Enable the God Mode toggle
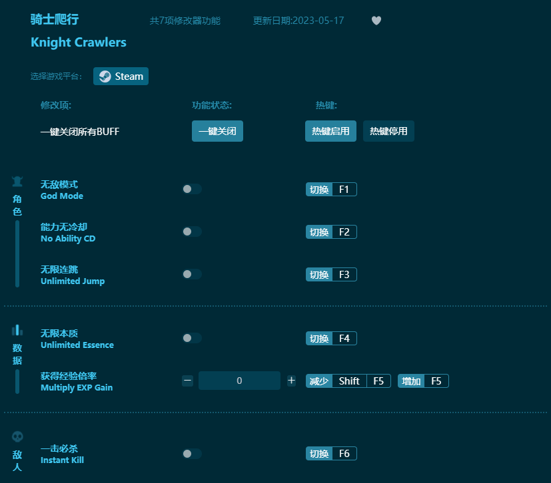 point(192,189)
